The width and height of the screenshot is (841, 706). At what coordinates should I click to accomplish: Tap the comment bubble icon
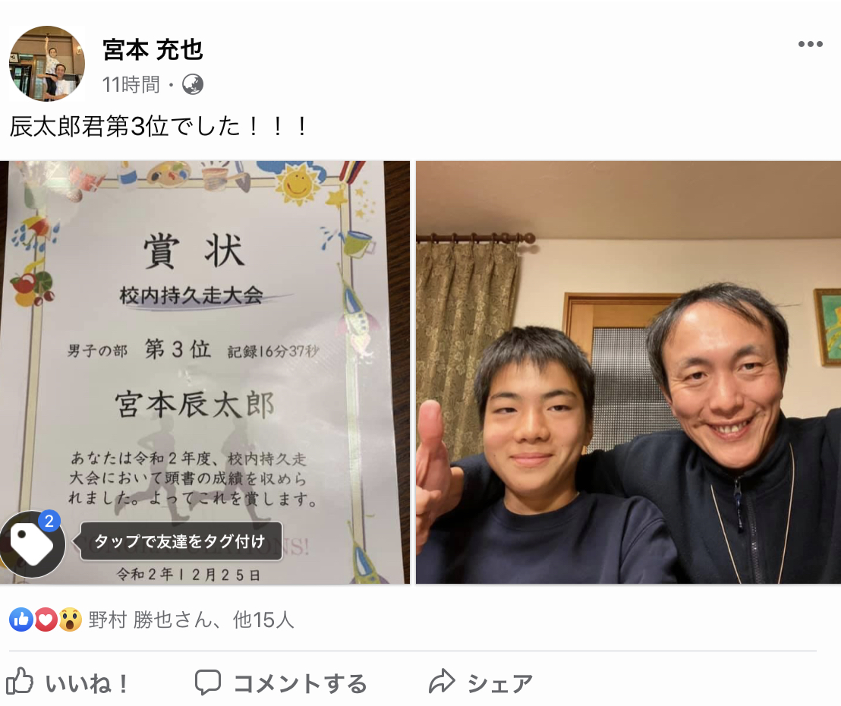point(207,682)
